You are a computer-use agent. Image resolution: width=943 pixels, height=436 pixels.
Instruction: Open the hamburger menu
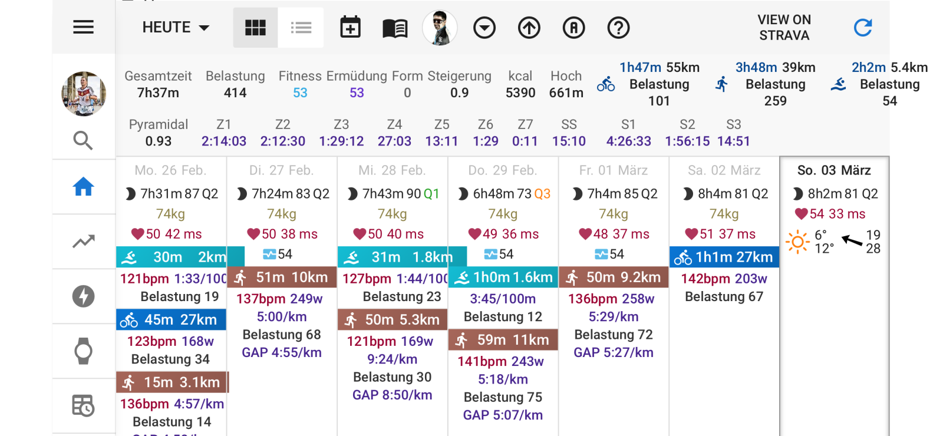point(83,27)
